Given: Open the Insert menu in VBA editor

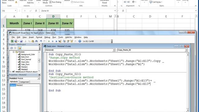Looking at the screenshot, I should [x=31, y=37].
